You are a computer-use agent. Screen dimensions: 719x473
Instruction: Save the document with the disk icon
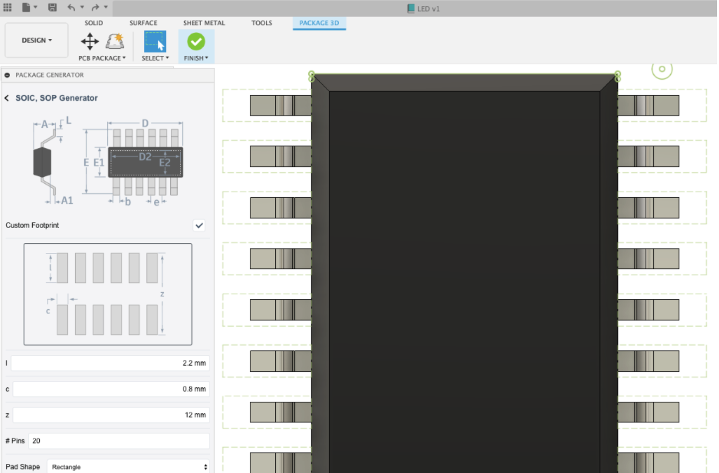pos(52,7)
